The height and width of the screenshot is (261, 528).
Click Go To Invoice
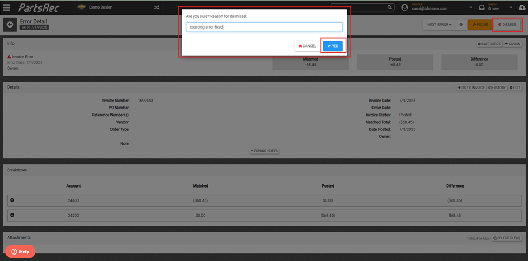point(471,88)
